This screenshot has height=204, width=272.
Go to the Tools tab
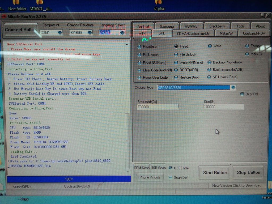240,26
